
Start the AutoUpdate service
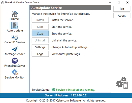tap(40, 27)
